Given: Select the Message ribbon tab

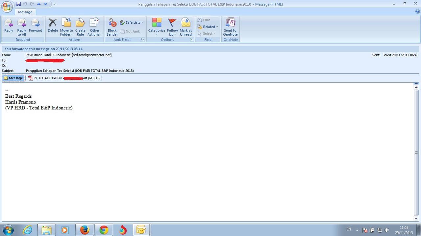Looking at the screenshot, I should point(25,12).
